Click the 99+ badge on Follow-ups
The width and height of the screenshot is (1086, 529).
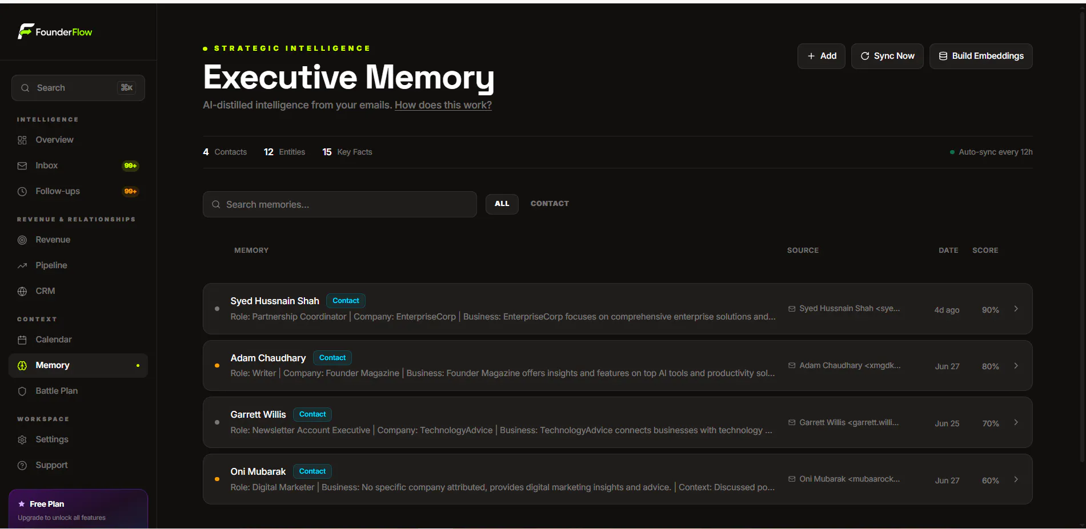point(131,191)
